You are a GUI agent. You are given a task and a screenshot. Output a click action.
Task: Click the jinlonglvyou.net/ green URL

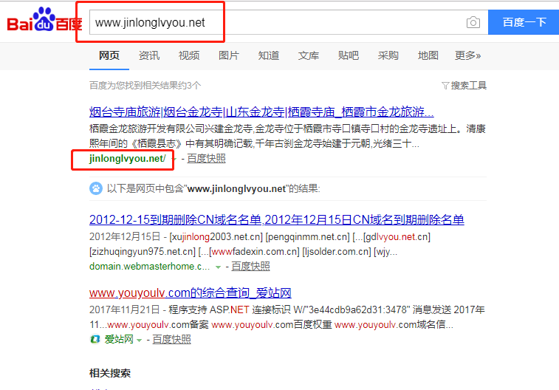[127, 159]
